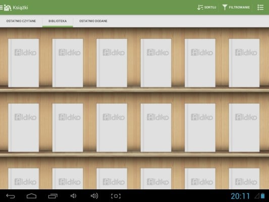This screenshot has height=202, width=269.
Task: Open the Filtrowanie filter funnel icon
Action: (225, 8)
